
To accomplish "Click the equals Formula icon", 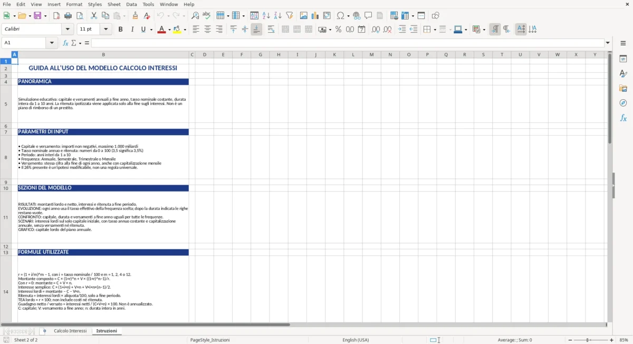I will tap(87, 43).
